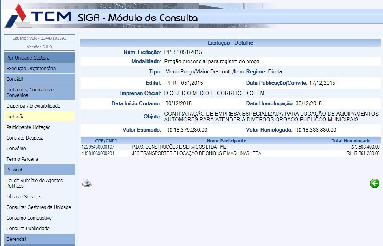The width and height of the screenshot is (383, 246).
Task: Select the Licitação menu item
Action: [x=16, y=117]
